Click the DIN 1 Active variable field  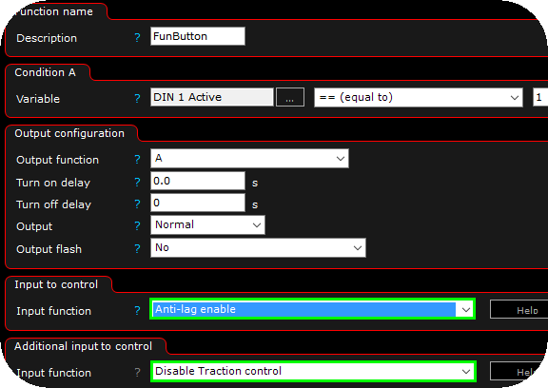[212, 97]
